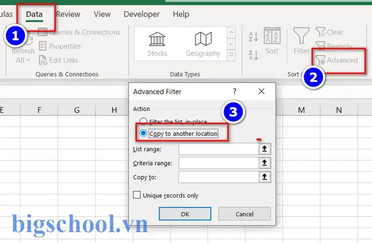Viewport: 372px width, 243px height.
Task: Select the Geography data type
Action: click(x=203, y=44)
